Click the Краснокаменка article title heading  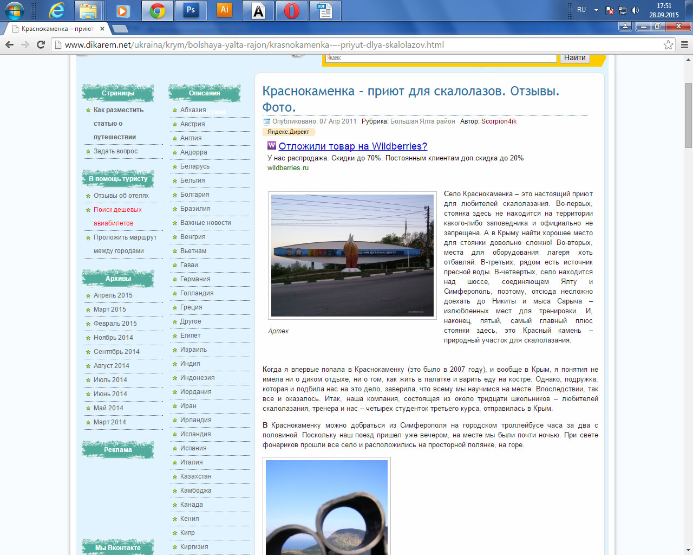[411, 99]
